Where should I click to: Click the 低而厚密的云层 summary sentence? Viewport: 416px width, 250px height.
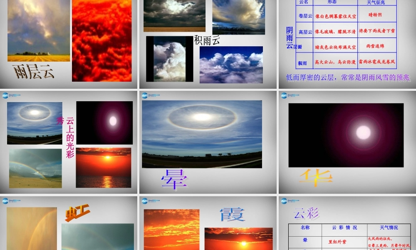(348, 77)
